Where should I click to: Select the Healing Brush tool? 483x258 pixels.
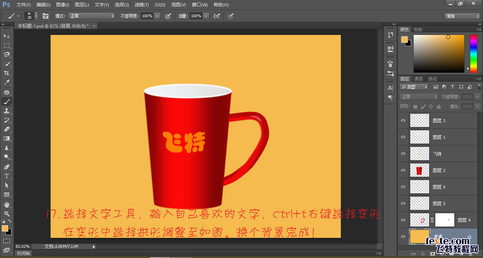click(x=7, y=92)
